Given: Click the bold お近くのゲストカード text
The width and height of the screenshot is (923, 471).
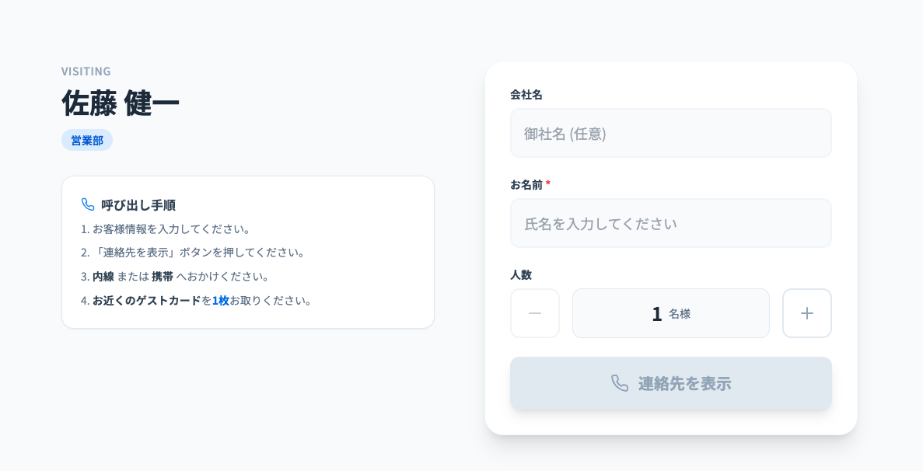Looking at the screenshot, I should coord(146,300).
